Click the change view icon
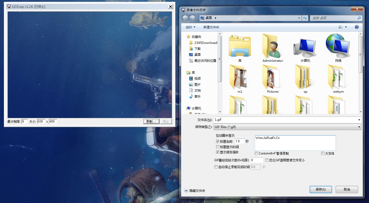The image size is (369, 203). 340,27
